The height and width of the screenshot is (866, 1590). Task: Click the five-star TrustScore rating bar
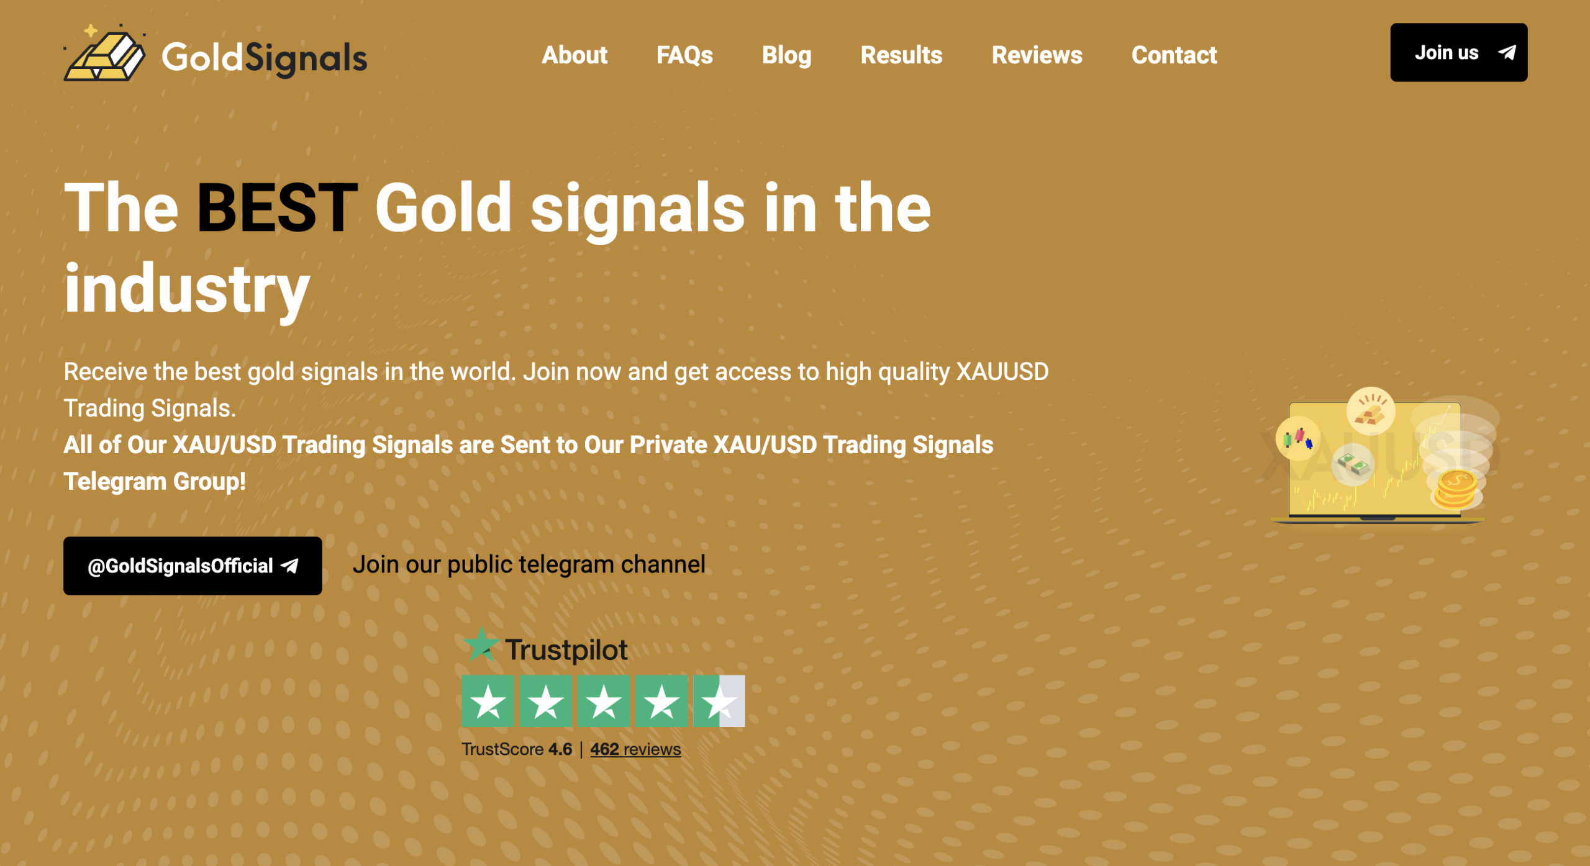[602, 701]
